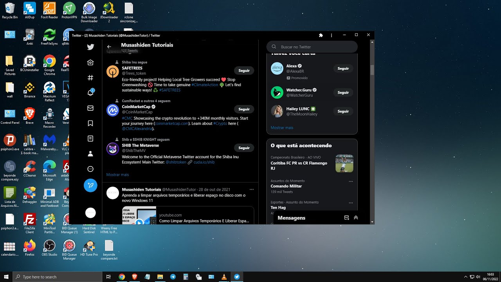Open Coritiba vs Flamengo match thumbnail
501x282 pixels.
(344, 163)
